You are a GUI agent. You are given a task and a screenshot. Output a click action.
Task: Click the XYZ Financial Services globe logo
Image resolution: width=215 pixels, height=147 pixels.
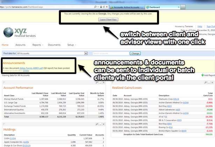tap(8, 32)
